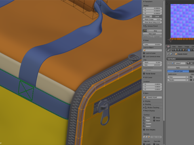
Task: Switch to Render Layers properties tab icon
Action: (175, 50)
